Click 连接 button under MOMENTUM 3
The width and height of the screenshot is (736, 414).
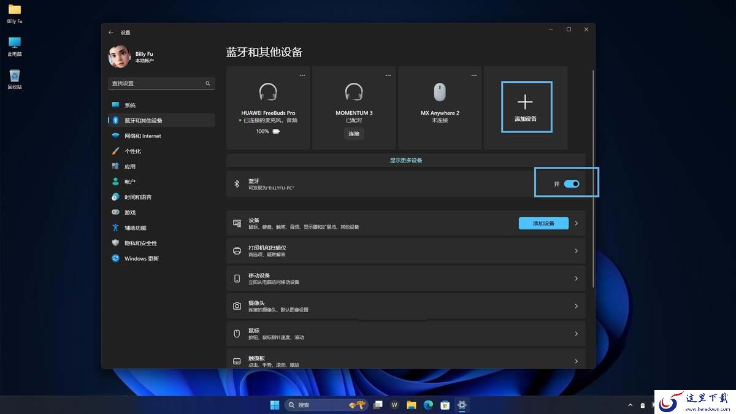(354, 134)
